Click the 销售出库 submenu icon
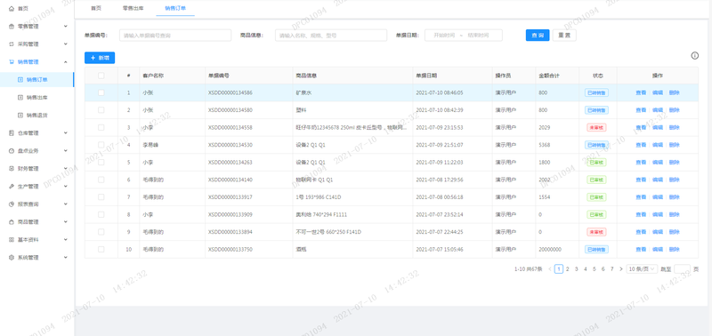The width and height of the screenshot is (712, 336). 20,98
